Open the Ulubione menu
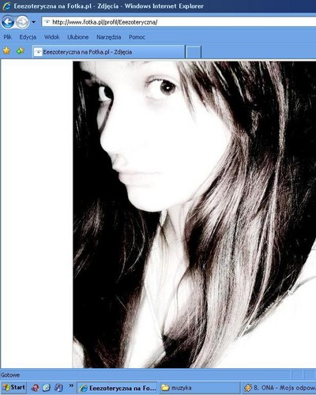316x395 pixels. coord(78,37)
